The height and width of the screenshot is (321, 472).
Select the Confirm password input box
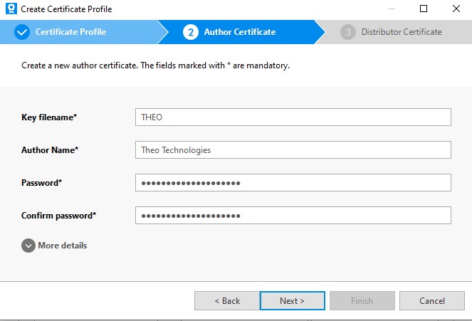tap(293, 216)
